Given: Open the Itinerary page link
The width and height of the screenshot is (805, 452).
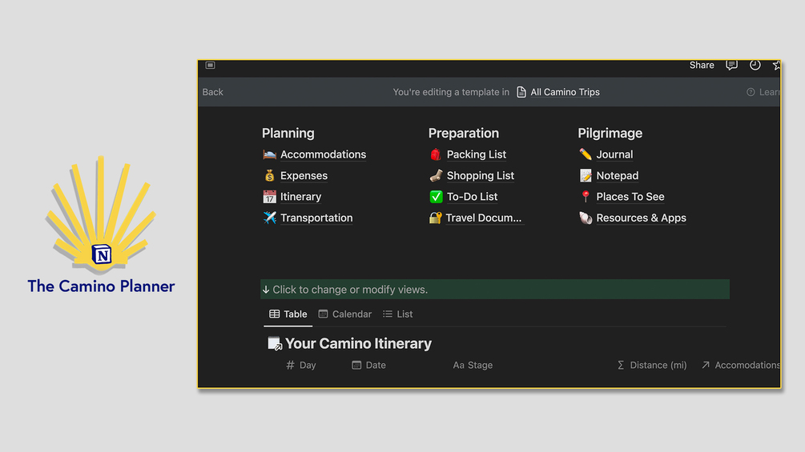Looking at the screenshot, I should pyautogui.click(x=301, y=197).
